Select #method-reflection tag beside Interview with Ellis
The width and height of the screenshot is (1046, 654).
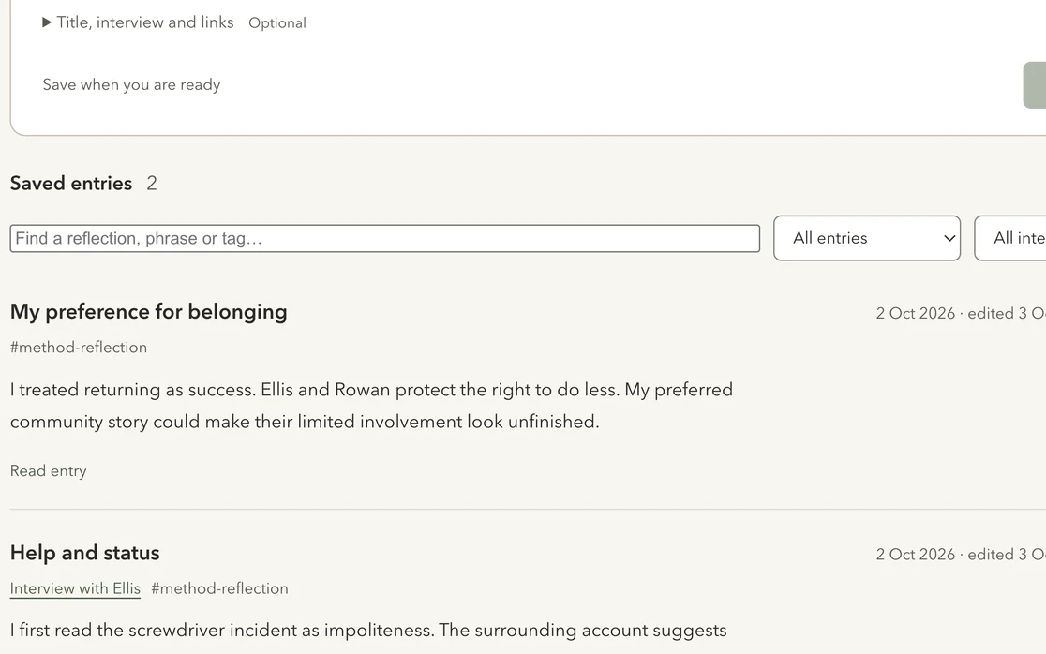(x=219, y=588)
